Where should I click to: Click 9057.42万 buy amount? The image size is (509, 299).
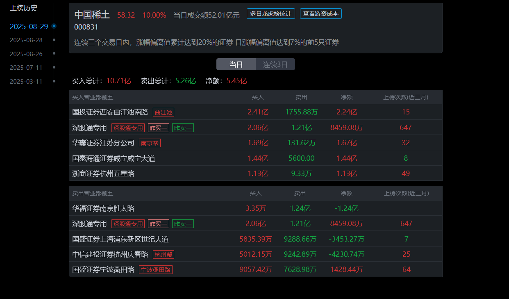tap(256, 269)
